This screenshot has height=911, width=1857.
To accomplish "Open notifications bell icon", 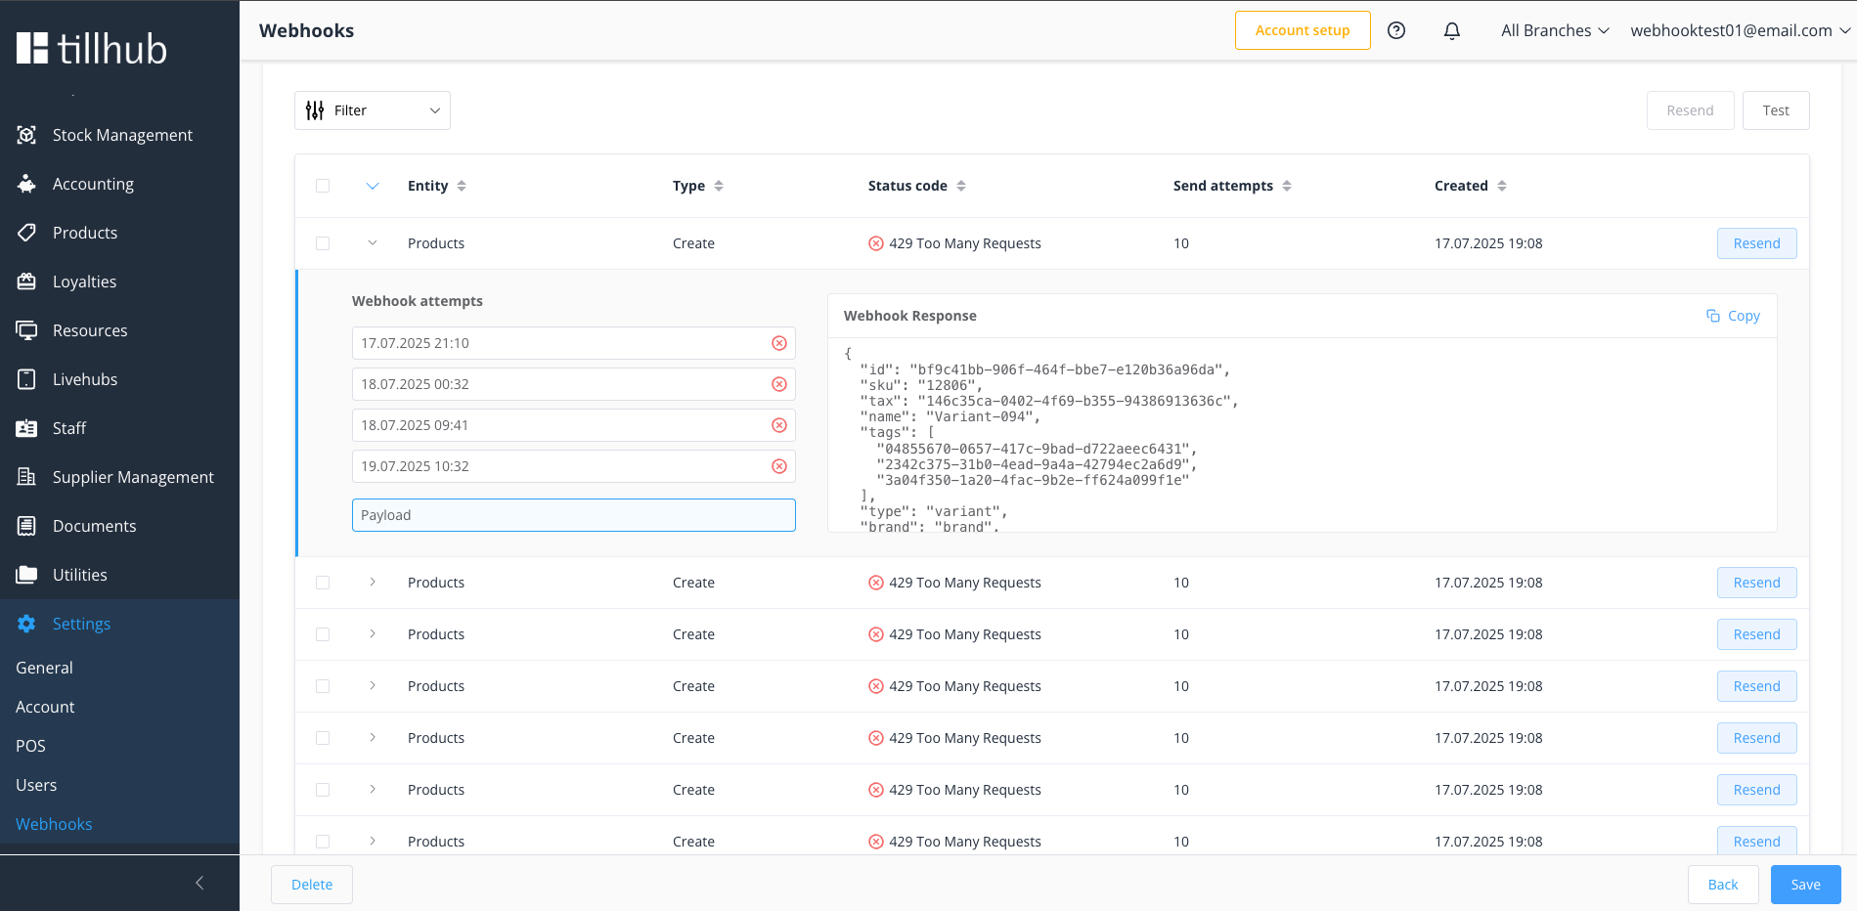I will [1452, 30].
